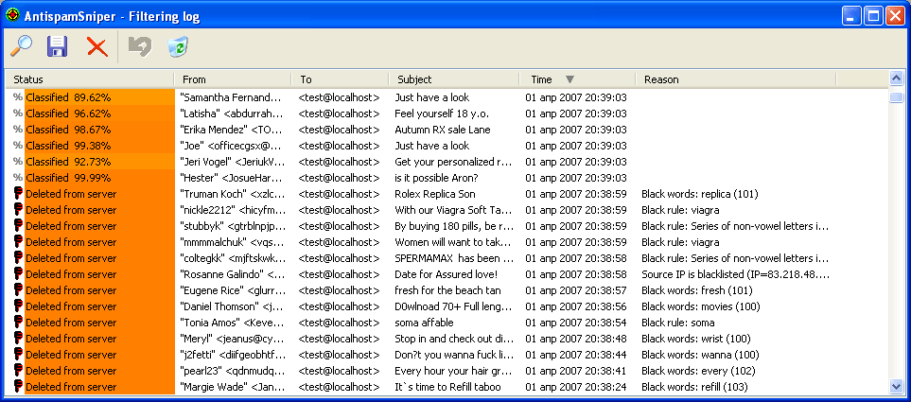This screenshot has height=402, width=911.
Task: Select sender "j2fetti" cell
Action: [233, 355]
